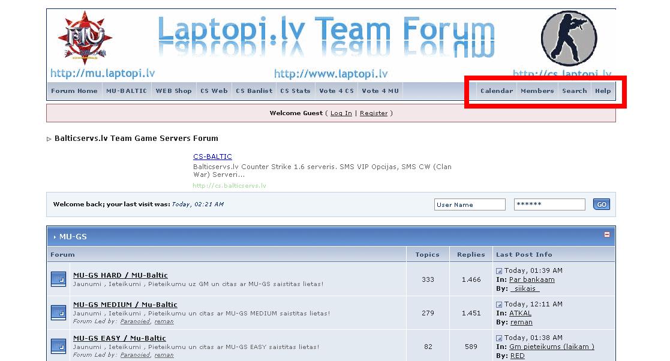Open the Members list page
This screenshot has width=670, height=361.
pyautogui.click(x=537, y=91)
